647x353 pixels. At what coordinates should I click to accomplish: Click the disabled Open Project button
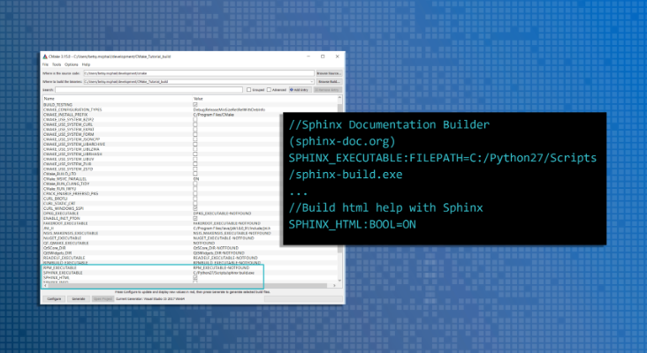tap(103, 298)
